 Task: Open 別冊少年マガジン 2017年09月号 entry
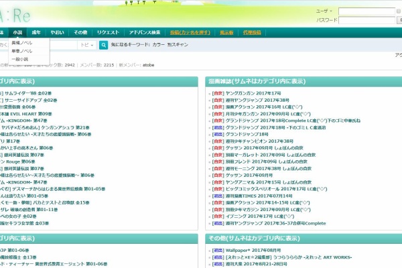268,210
